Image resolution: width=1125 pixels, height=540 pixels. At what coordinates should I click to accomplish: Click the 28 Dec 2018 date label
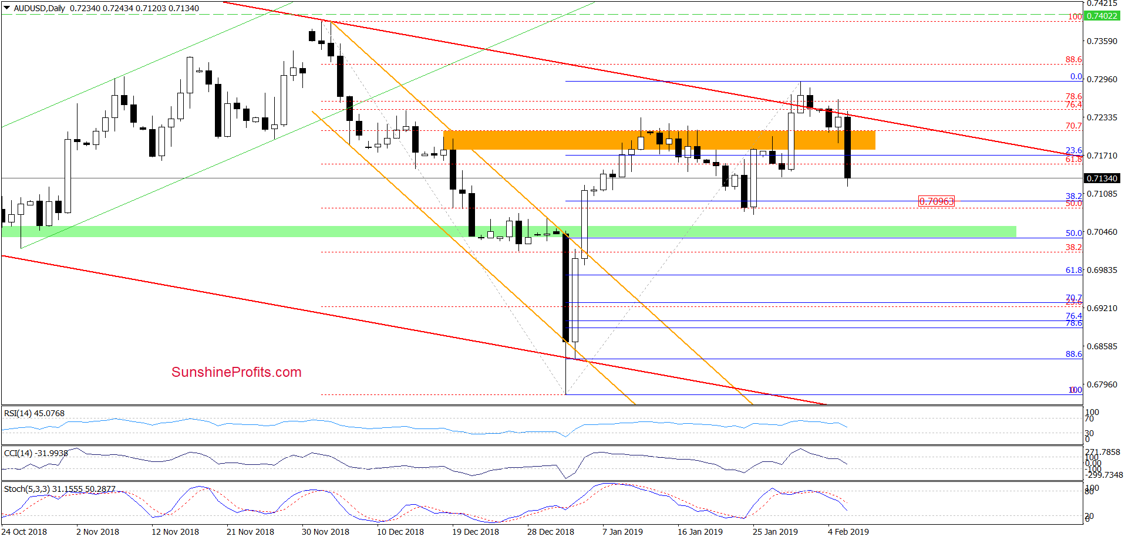pyautogui.click(x=551, y=532)
